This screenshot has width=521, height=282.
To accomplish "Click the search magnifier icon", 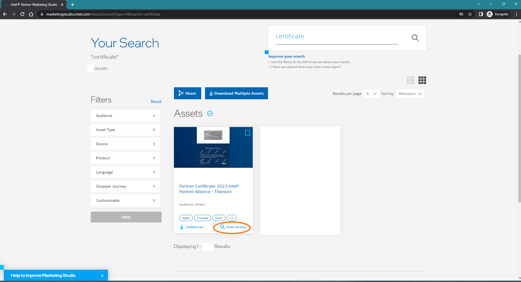I will click(x=415, y=38).
